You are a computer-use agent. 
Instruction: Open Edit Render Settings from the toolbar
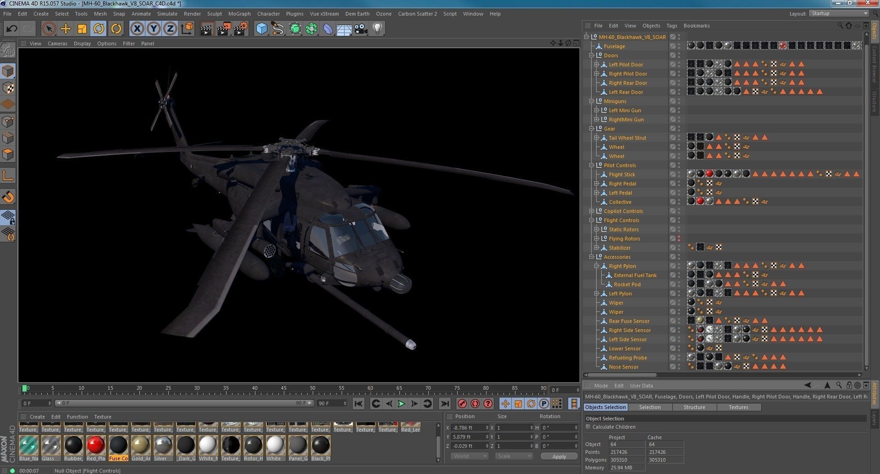tap(240, 28)
